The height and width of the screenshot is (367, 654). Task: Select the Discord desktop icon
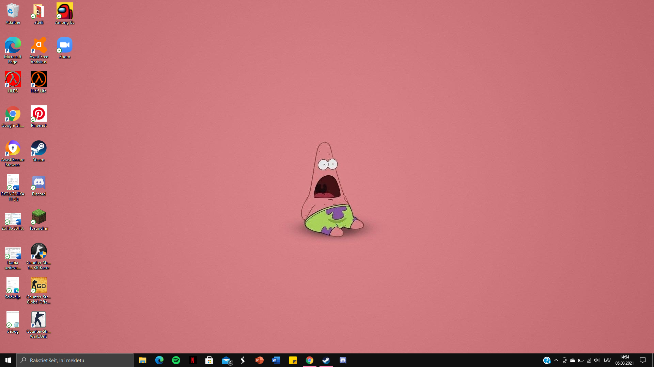39,185
